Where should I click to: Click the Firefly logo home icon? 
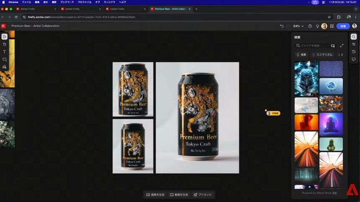tap(3, 26)
